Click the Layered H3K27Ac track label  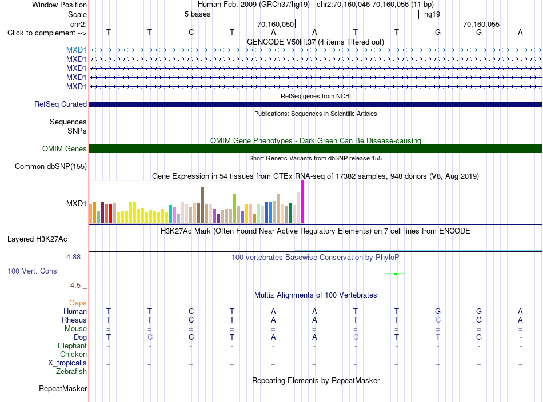[x=37, y=239]
